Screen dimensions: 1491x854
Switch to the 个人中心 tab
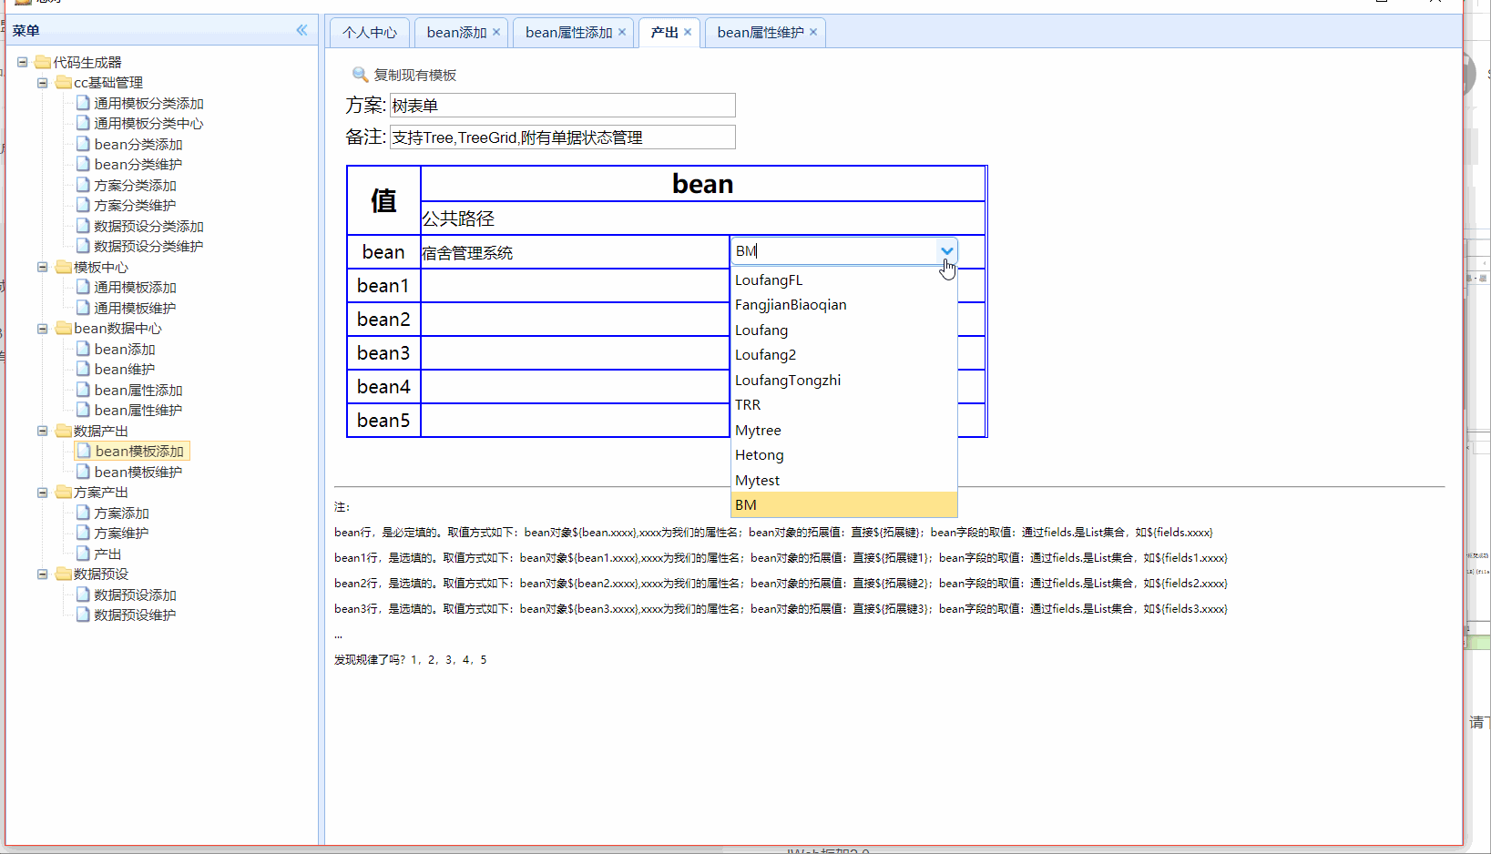(370, 32)
